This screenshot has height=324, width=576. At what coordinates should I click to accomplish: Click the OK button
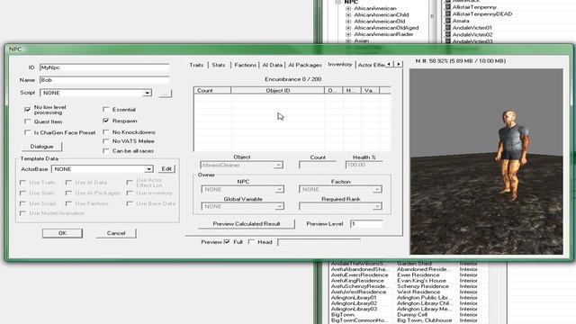[x=62, y=233]
